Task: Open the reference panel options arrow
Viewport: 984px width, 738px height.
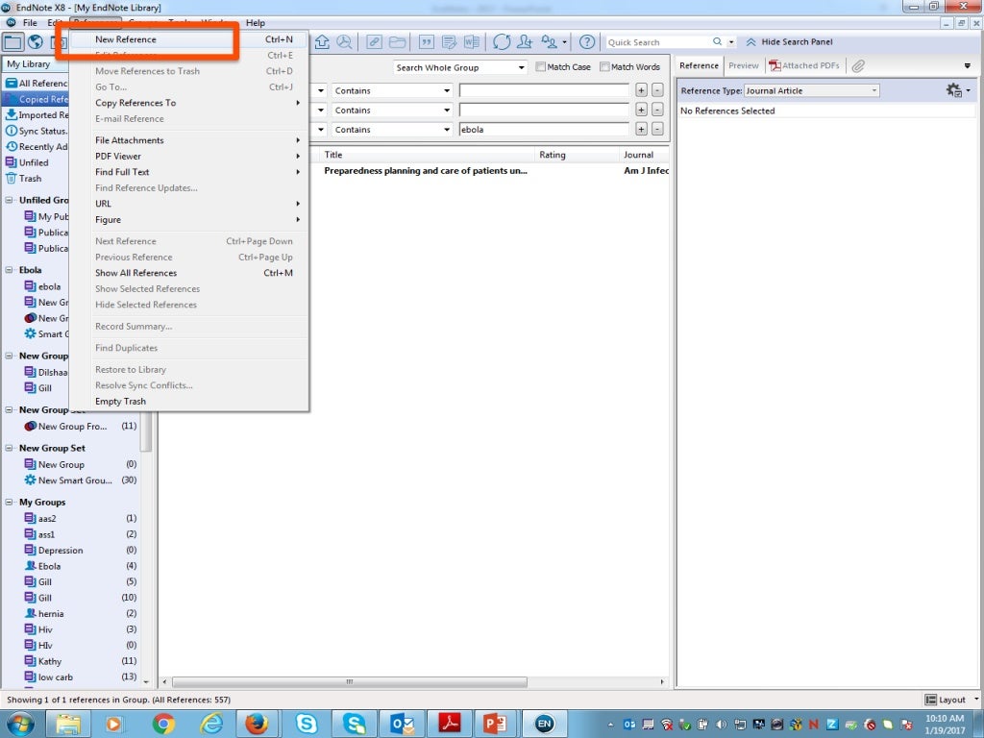Action: click(x=967, y=66)
